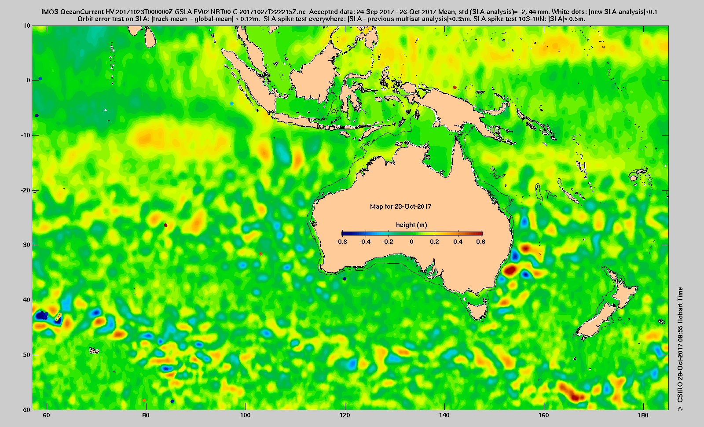Image resolution: width=704 pixels, height=427 pixels.
Task: Click the dark blue dot south of Australia's southwest coast
Action: click(345, 279)
